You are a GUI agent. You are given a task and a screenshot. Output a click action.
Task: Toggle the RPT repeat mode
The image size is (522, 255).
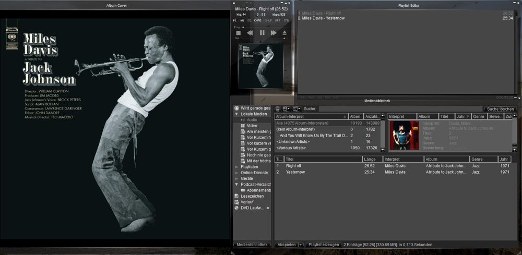[278, 20]
